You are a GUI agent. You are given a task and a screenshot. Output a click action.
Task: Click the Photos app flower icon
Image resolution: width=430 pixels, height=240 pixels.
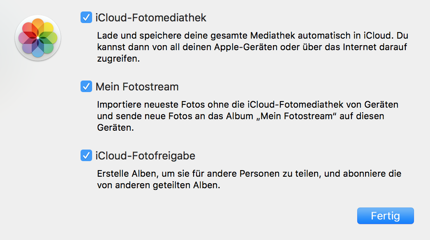(37, 37)
